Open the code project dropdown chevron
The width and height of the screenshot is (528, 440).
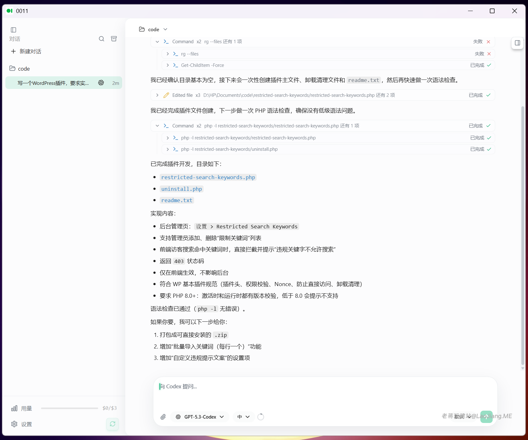165,29
